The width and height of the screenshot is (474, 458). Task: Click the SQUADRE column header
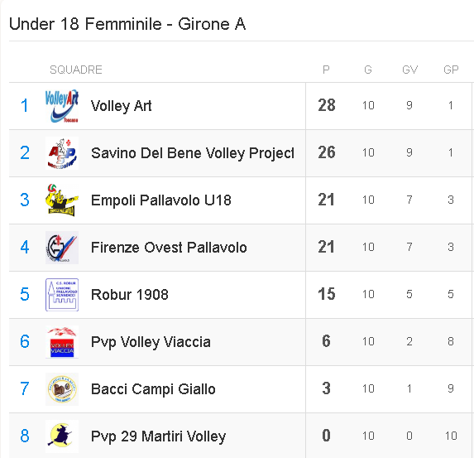pos(76,70)
